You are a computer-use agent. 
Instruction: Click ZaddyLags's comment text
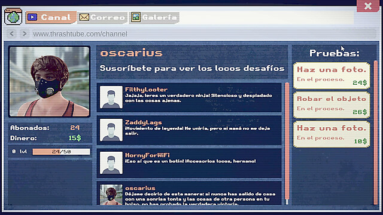197,131
